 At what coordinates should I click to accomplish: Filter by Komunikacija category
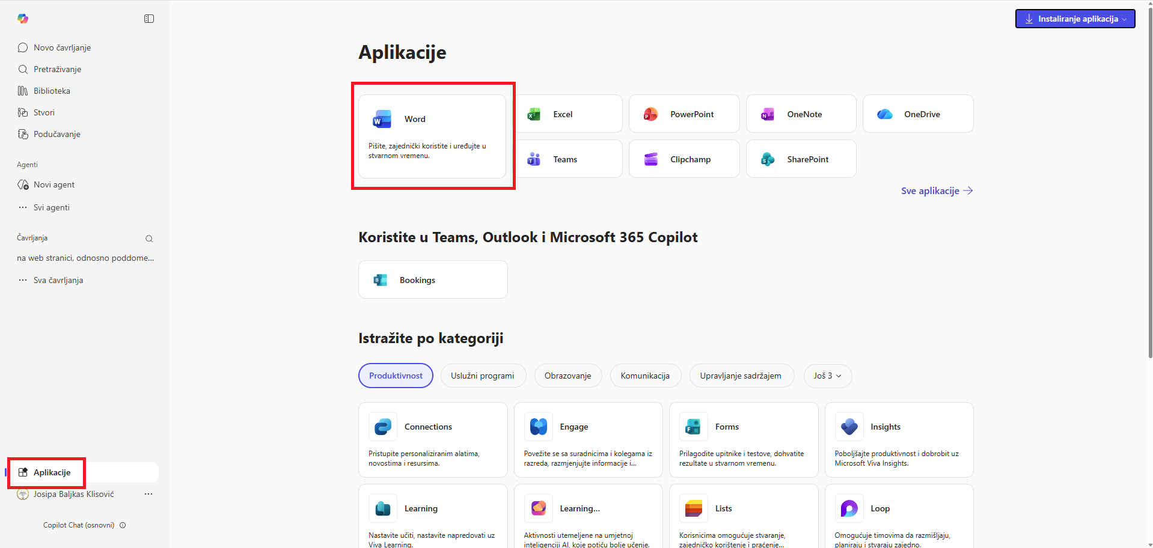(x=644, y=376)
